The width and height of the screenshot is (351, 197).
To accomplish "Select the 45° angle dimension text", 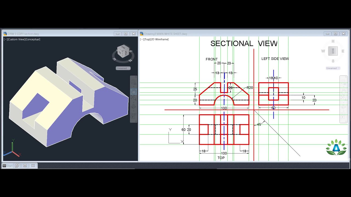I will coord(259,124).
